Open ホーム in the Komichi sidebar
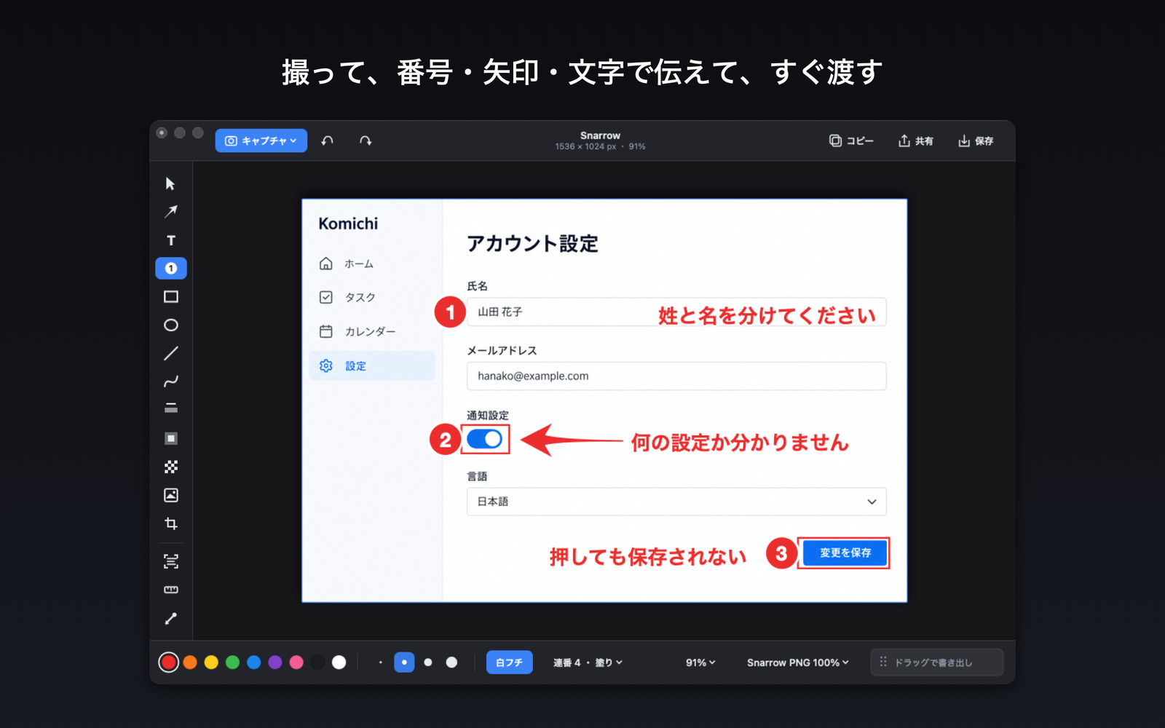The height and width of the screenshot is (728, 1165). coord(372,264)
